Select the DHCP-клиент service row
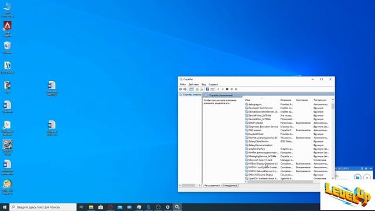Viewport: 375px width, 211px height. 288,123
